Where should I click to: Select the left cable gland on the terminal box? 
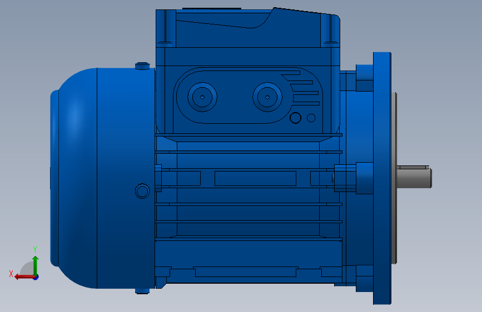(202, 97)
